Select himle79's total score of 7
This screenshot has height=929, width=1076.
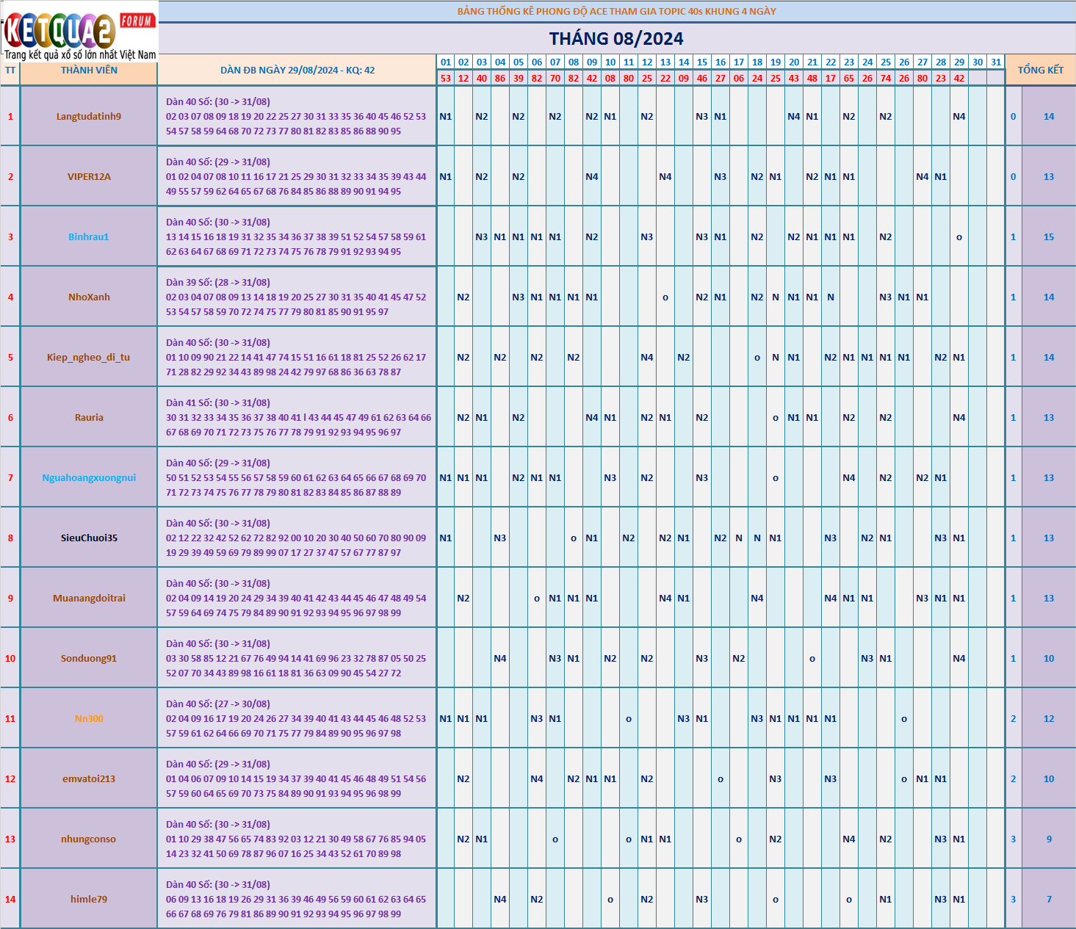coord(1049,899)
